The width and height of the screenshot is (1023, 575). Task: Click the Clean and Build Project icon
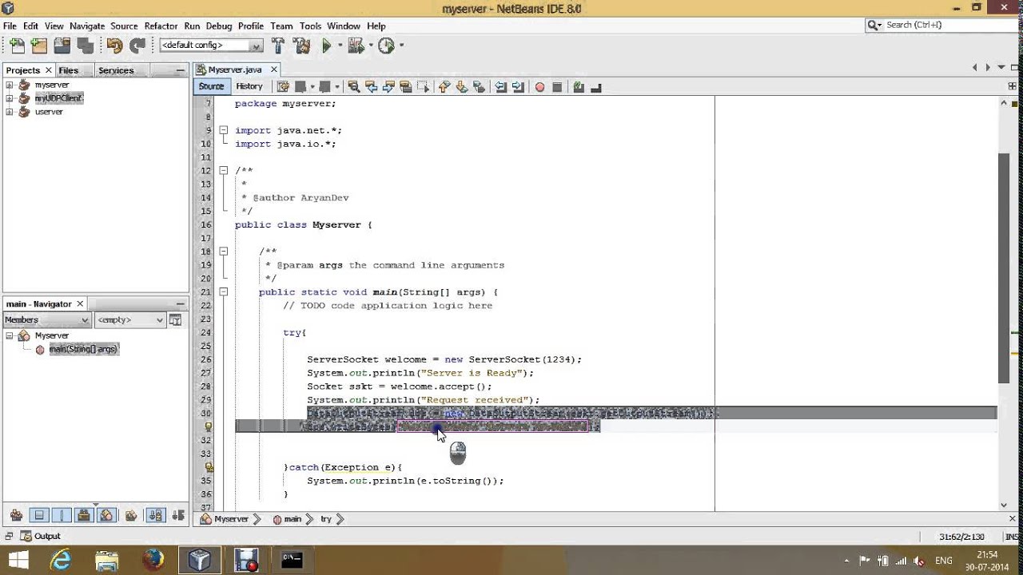(301, 46)
